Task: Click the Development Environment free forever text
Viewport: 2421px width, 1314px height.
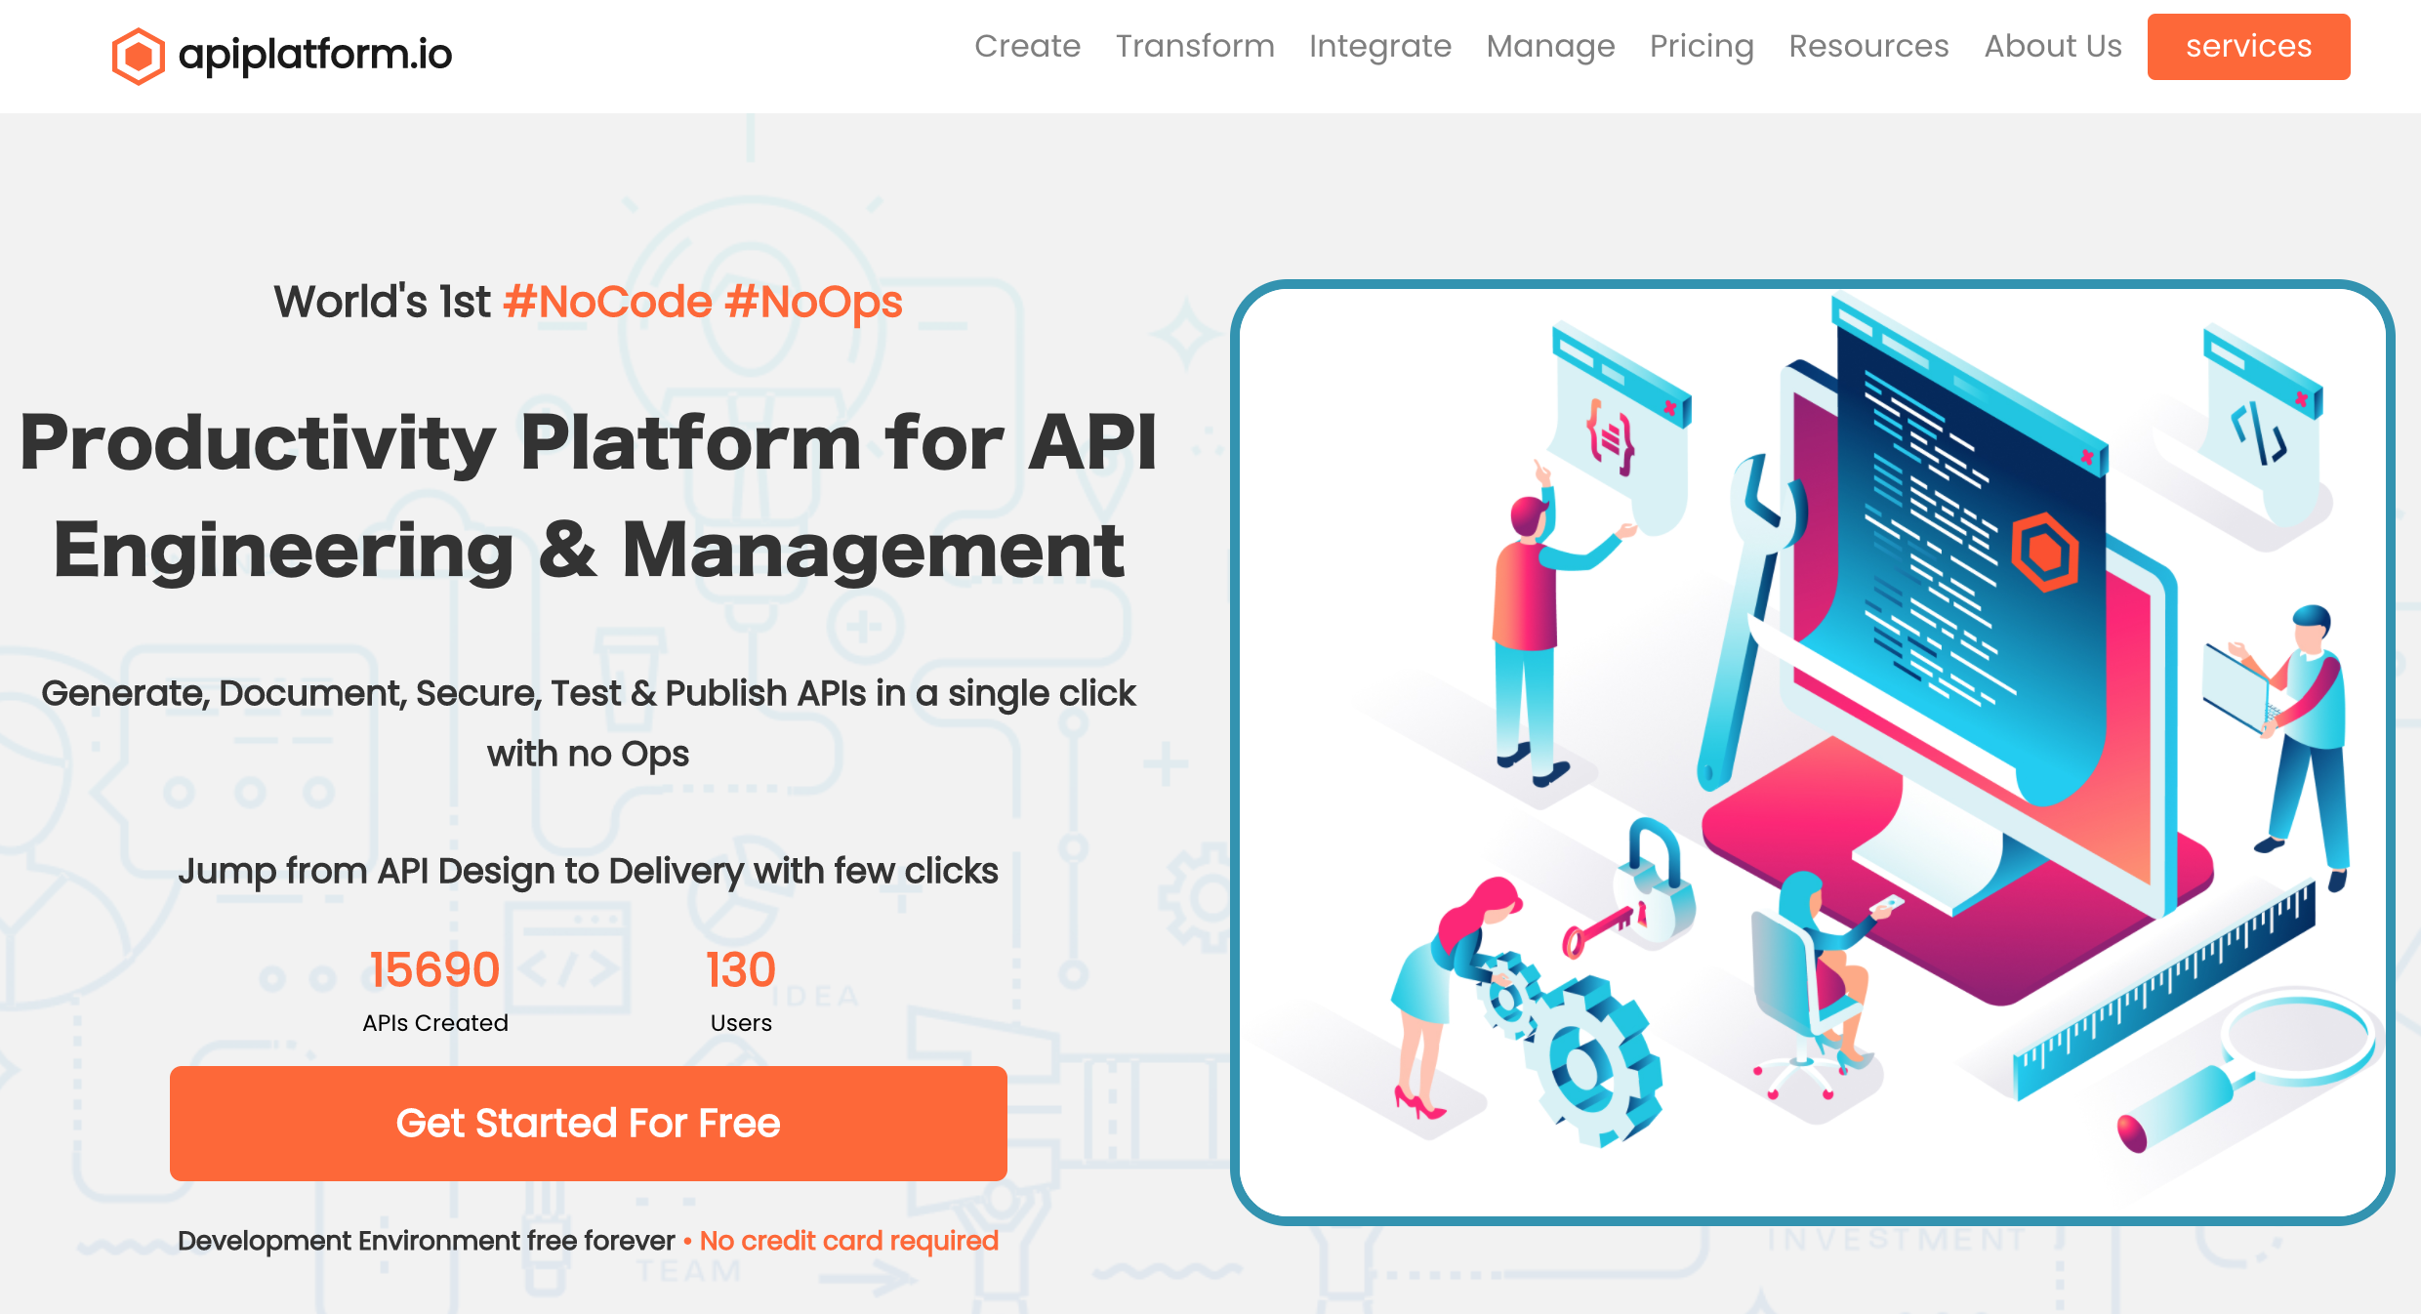Action: click(x=427, y=1240)
